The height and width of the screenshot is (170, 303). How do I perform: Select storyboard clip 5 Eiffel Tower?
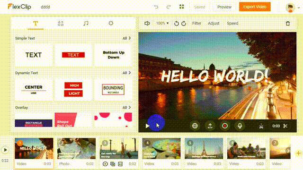[x=204, y=148]
